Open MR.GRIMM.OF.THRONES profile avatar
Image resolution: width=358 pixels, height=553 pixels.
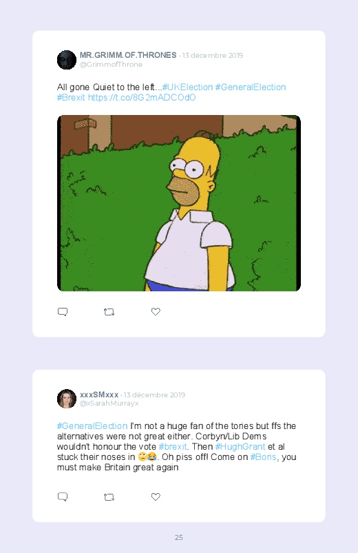point(67,60)
